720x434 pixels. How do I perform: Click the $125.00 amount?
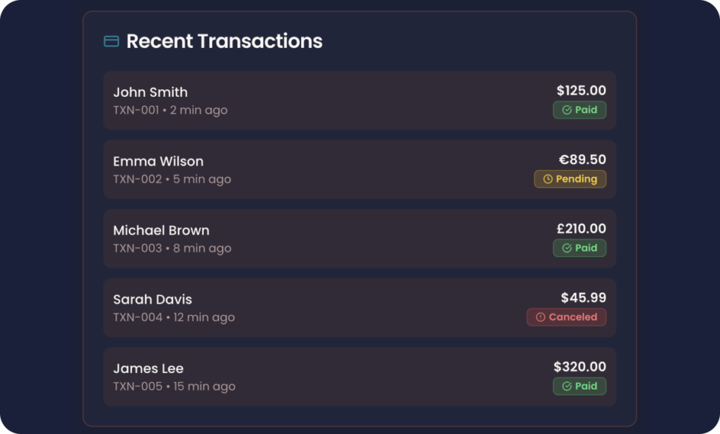[581, 91]
